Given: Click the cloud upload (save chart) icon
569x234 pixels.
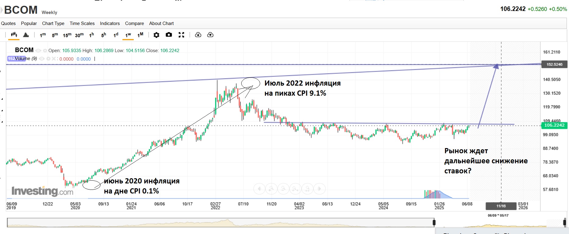Looking at the screenshot, I should (x=210, y=35).
